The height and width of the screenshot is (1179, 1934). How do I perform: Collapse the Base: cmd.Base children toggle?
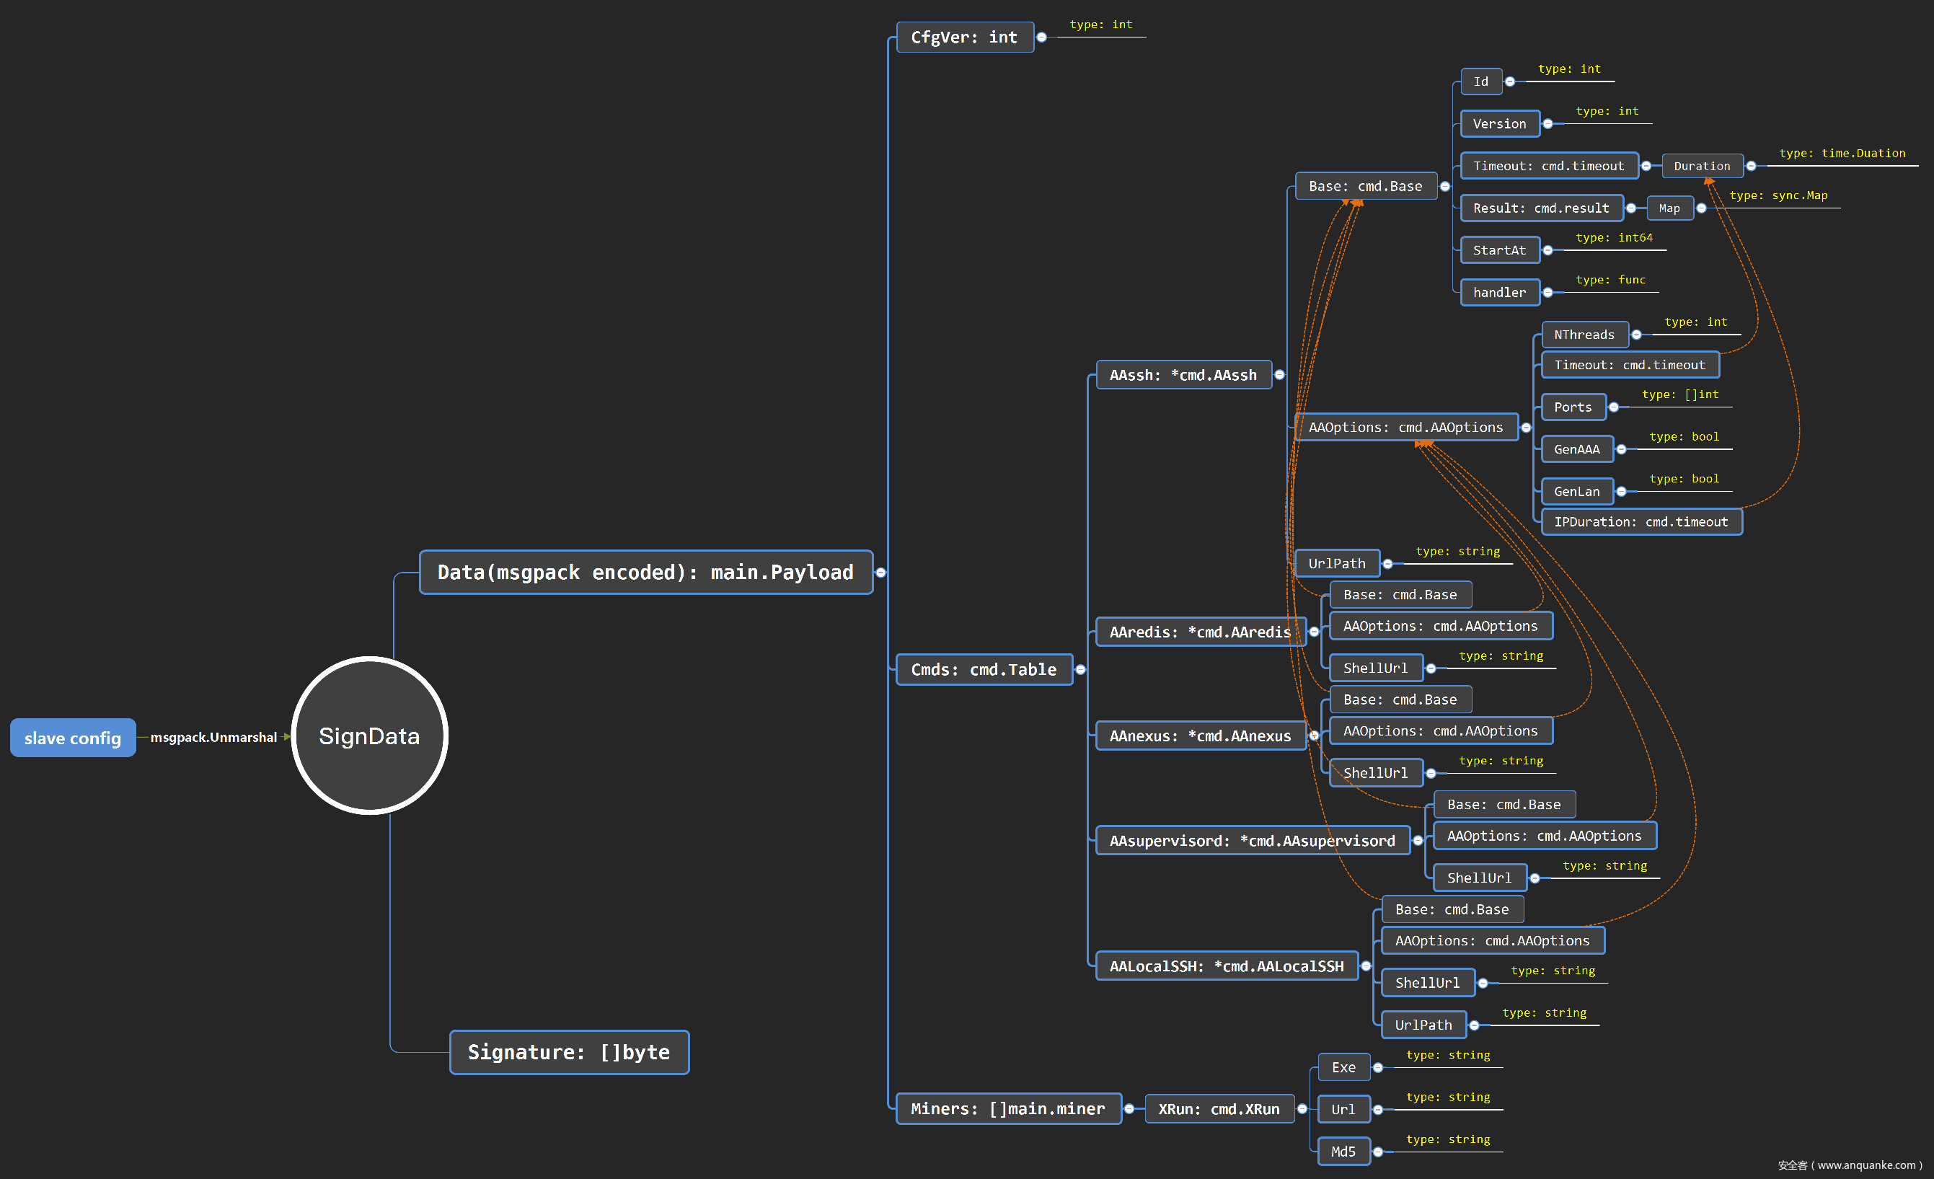1445,186
